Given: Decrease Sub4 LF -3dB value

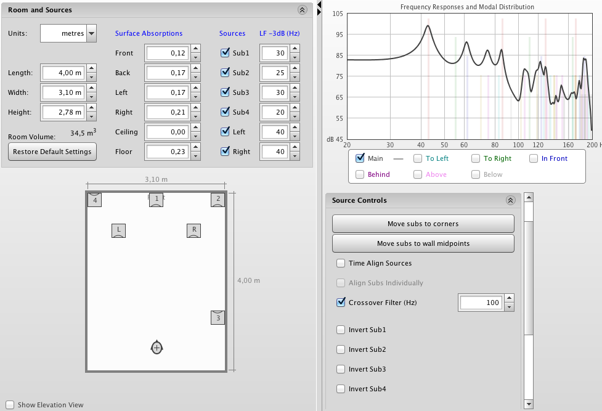Looking at the screenshot, I should pyautogui.click(x=295, y=116).
